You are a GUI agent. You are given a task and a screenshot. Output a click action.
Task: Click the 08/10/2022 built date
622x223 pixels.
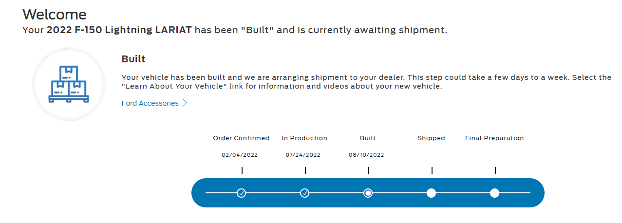(366, 155)
